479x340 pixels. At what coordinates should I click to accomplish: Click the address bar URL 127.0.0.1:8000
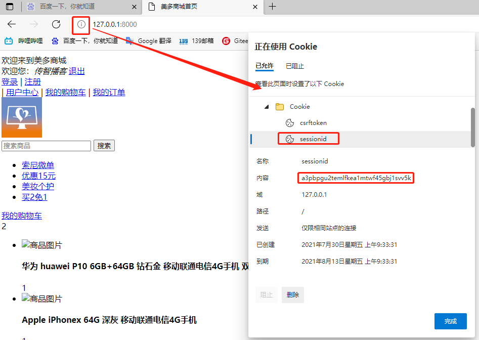[x=115, y=24]
